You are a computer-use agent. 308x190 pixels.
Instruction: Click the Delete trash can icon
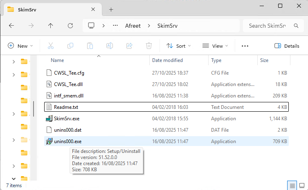149,46
